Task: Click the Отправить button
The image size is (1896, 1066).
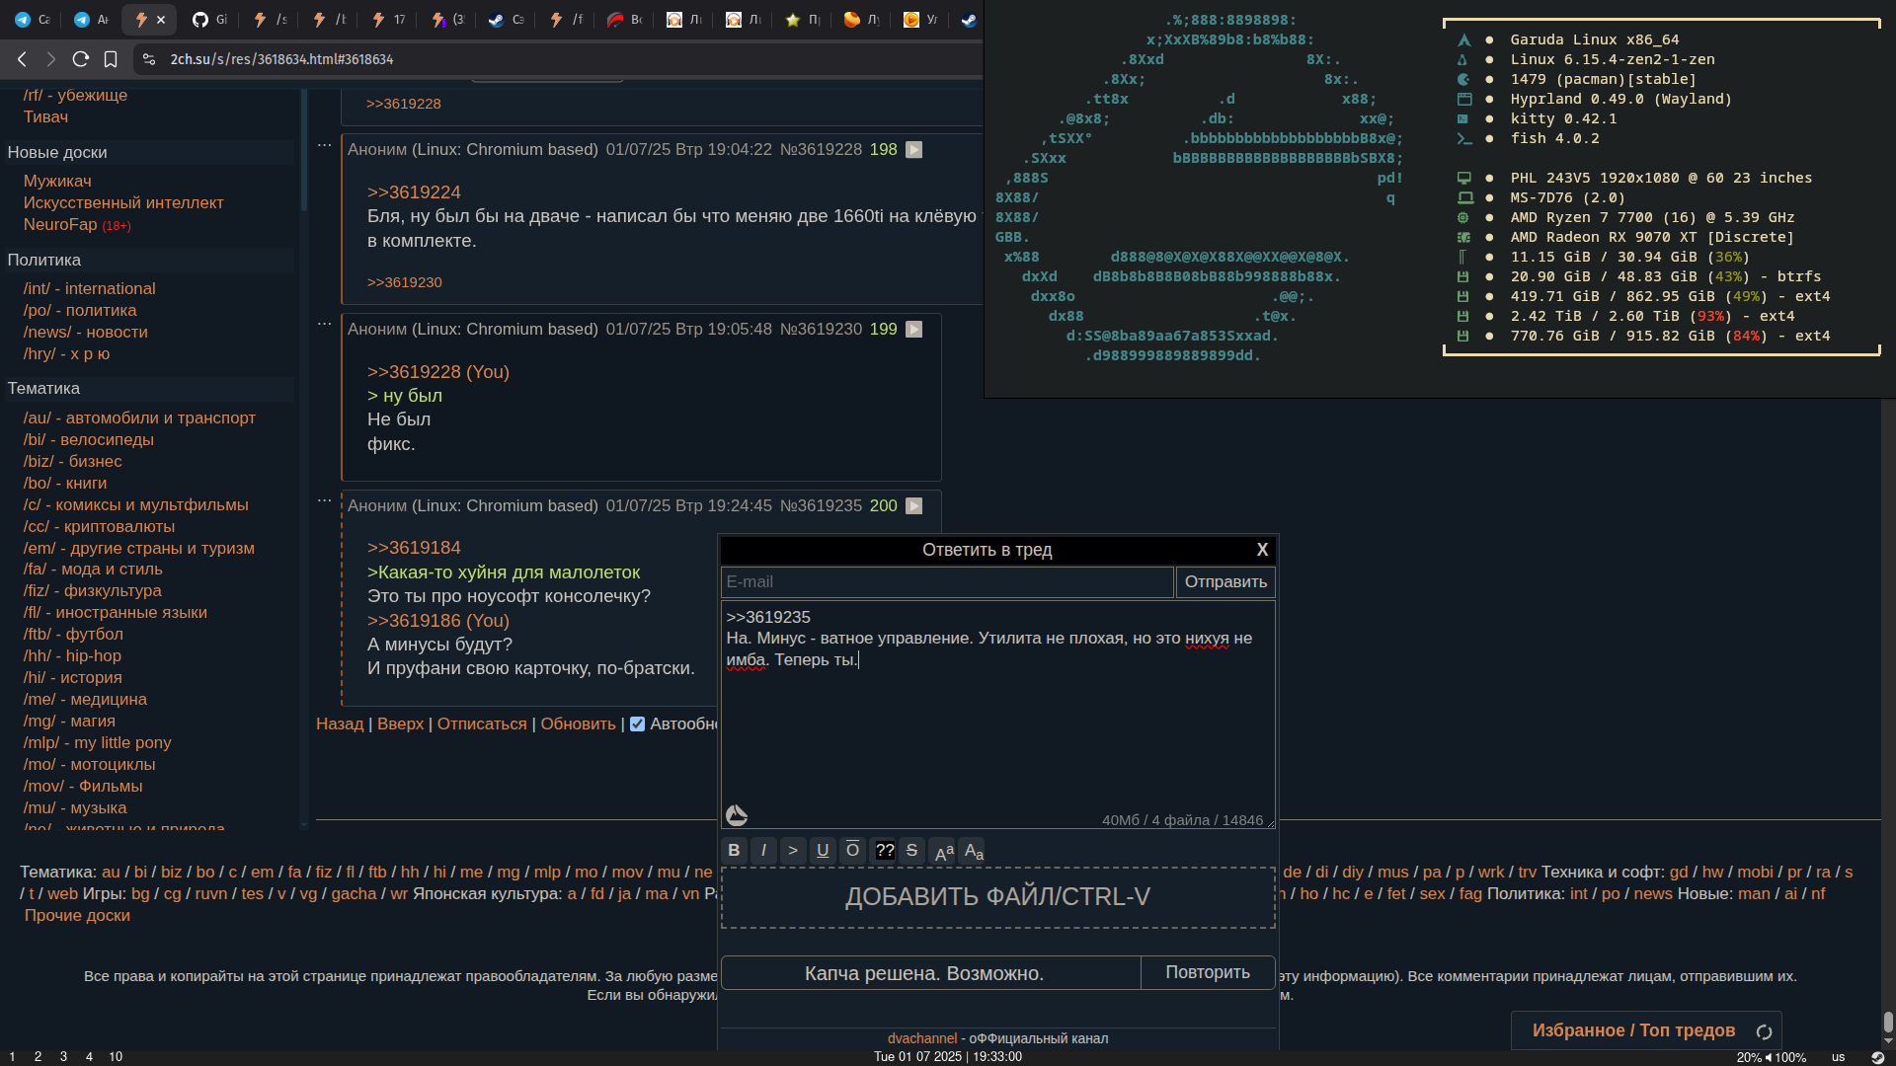Action: 1225,582
